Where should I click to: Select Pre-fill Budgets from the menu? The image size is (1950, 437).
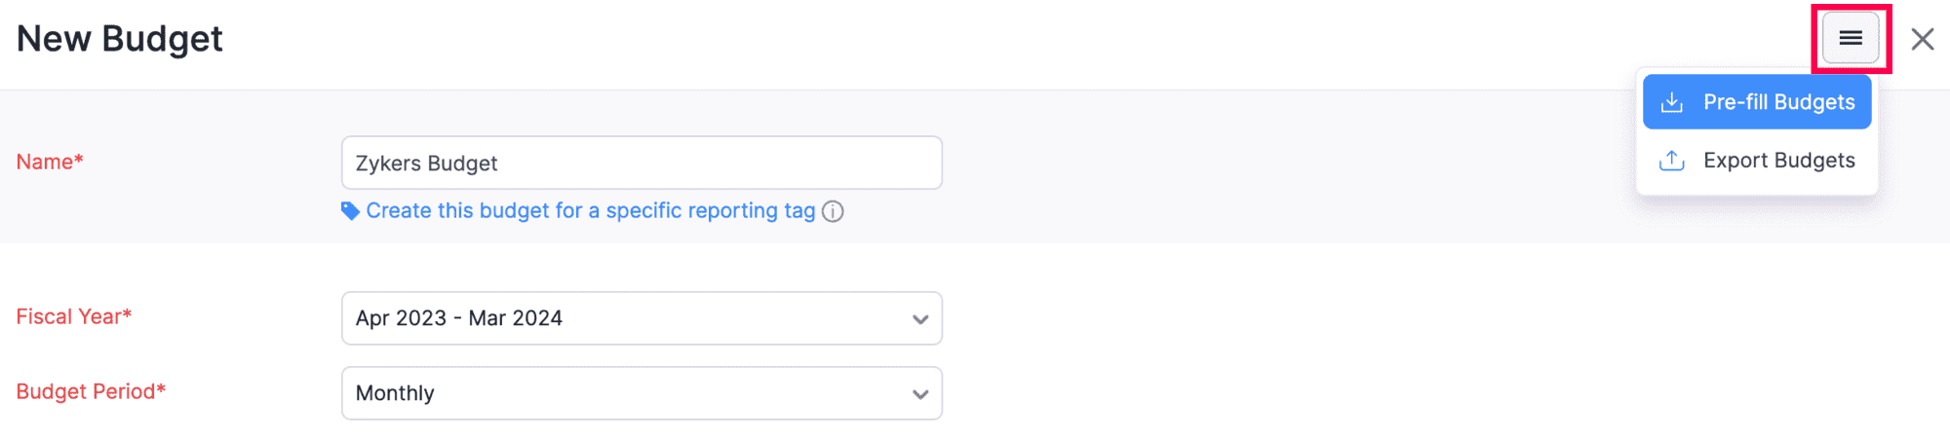pos(1757,102)
